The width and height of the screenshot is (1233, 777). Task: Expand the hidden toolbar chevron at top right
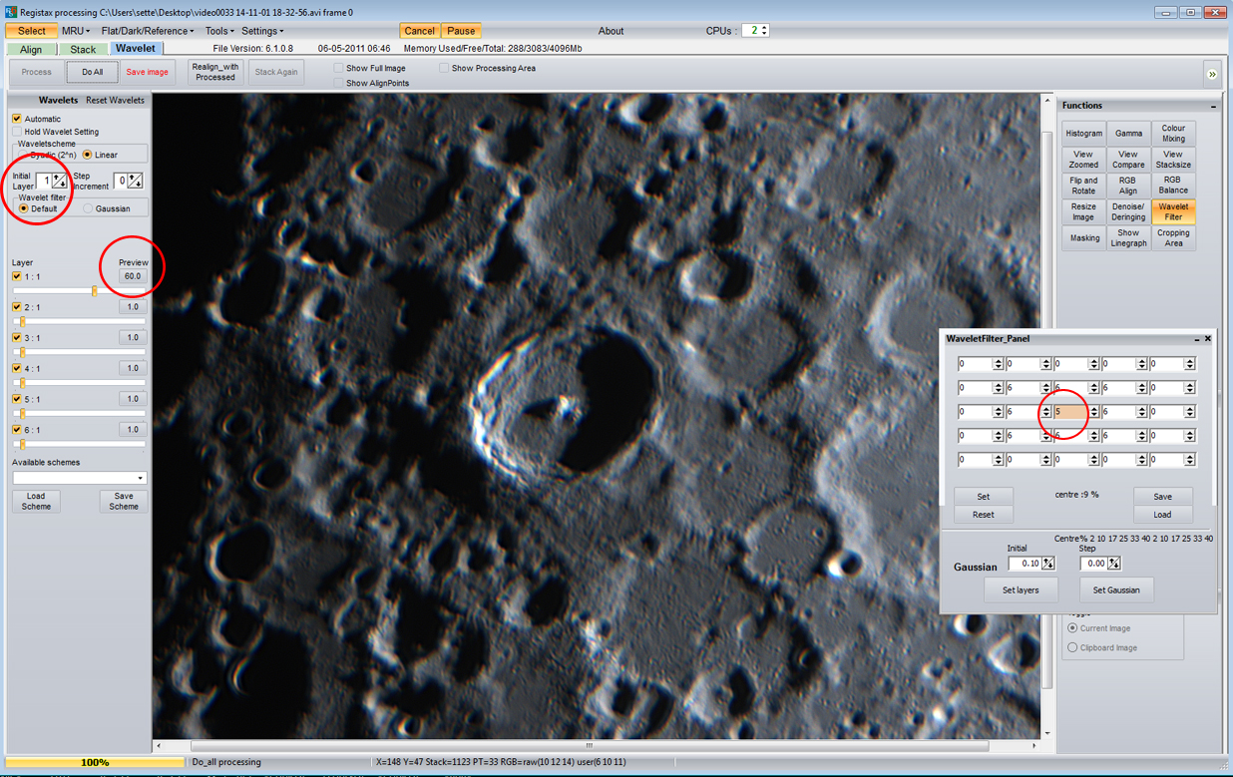[1212, 74]
